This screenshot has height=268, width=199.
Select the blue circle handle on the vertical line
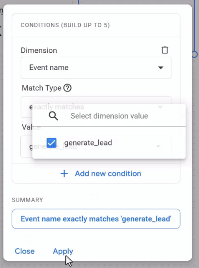[195, 54]
